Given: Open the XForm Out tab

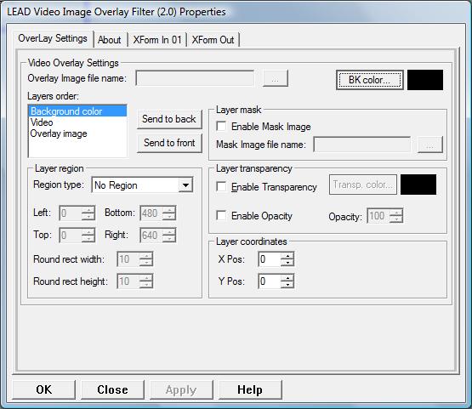Looking at the screenshot, I should coord(213,40).
